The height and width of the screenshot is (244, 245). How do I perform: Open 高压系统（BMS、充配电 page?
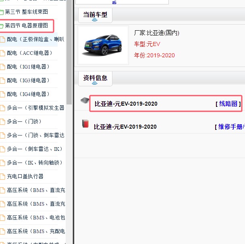pyautogui.click(x=36, y=231)
